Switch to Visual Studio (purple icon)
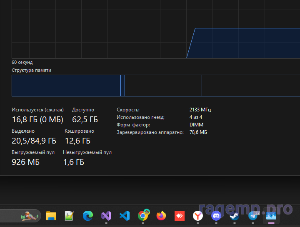Screen dimensions: 300x227 click(106, 216)
